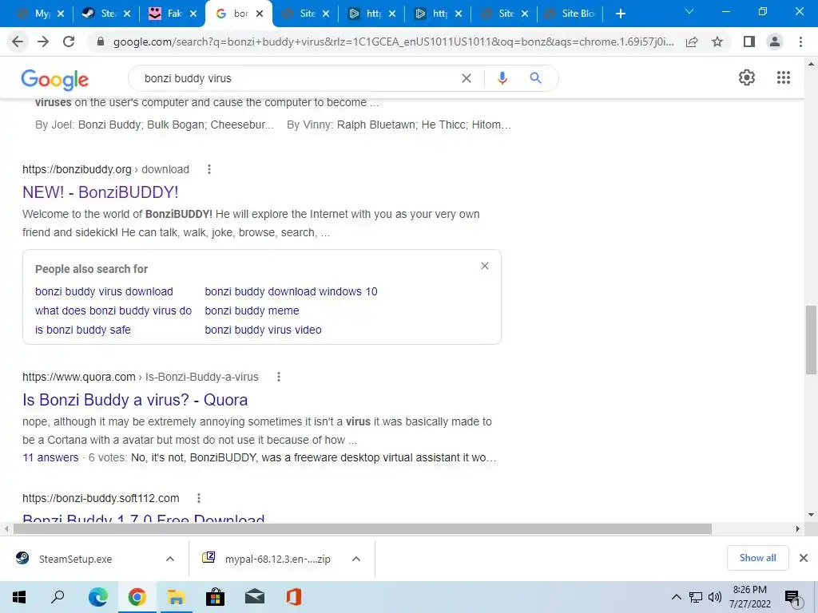Click the vertical scrollbar thumb

pos(811,340)
